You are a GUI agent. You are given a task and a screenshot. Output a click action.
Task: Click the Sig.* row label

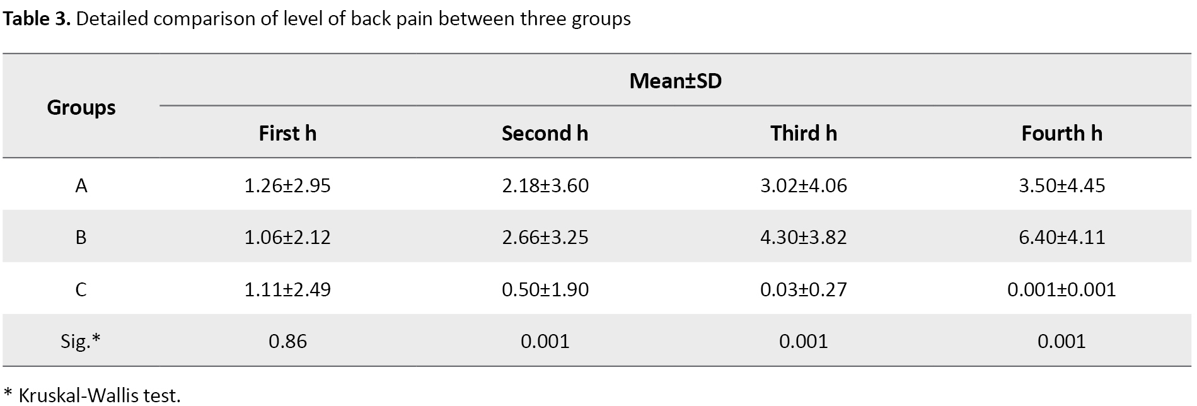(81, 341)
